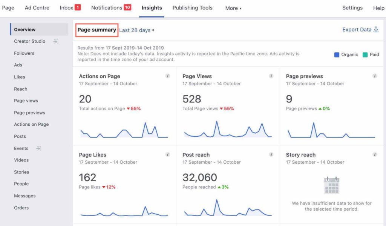This screenshot has width=386, height=226.
Task: Switch to the Insights tab
Action: click(152, 8)
